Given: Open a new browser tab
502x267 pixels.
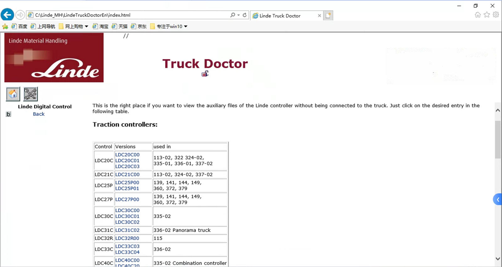Looking at the screenshot, I should coord(328,16).
